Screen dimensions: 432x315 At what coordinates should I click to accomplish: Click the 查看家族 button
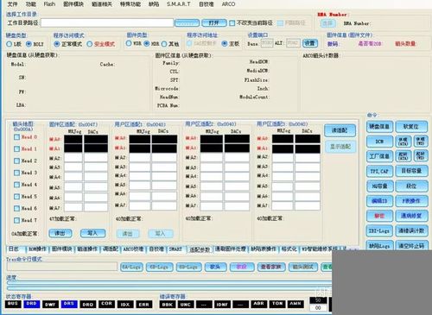tap(271, 267)
